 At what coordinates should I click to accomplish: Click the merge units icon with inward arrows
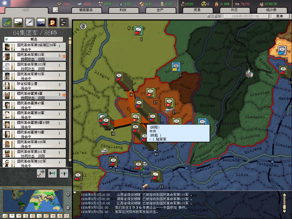point(64,173)
